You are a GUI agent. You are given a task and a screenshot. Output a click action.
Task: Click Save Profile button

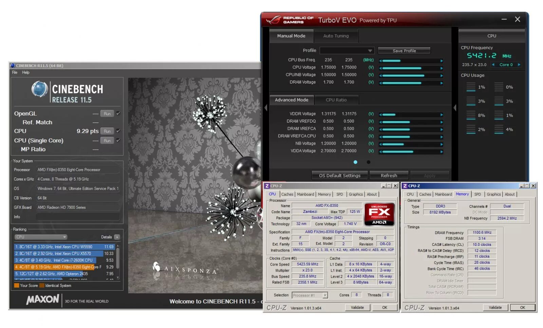[404, 51]
